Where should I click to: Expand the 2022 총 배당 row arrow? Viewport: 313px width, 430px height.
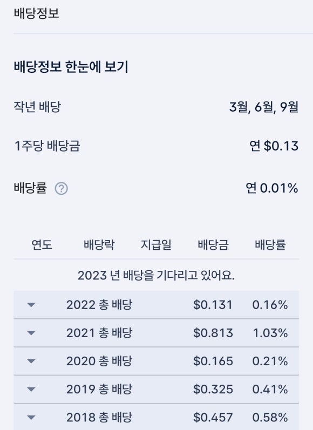[31, 305]
